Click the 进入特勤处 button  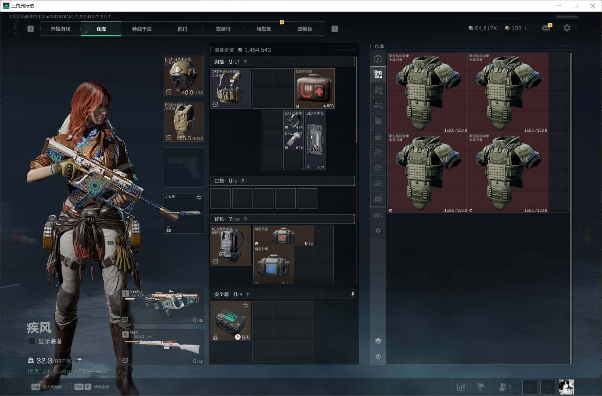pos(47,387)
